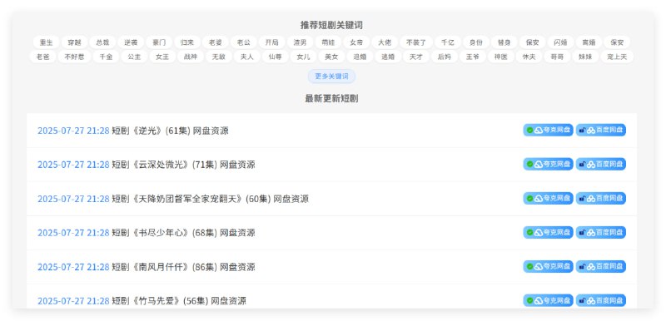Select the 穿越 keyword tag
The image size is (666, 321).
tap(74, 42)
